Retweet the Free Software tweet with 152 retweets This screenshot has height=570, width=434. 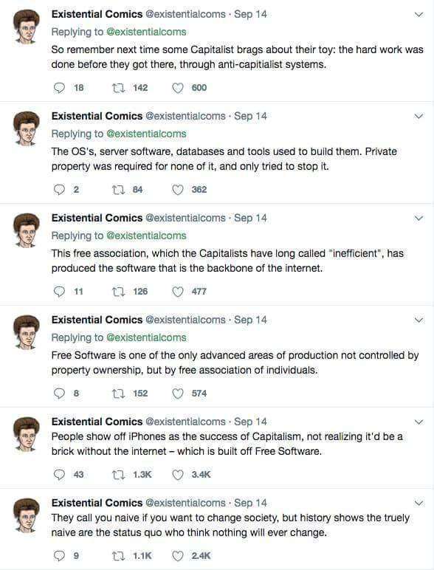(x=118, y=393)
